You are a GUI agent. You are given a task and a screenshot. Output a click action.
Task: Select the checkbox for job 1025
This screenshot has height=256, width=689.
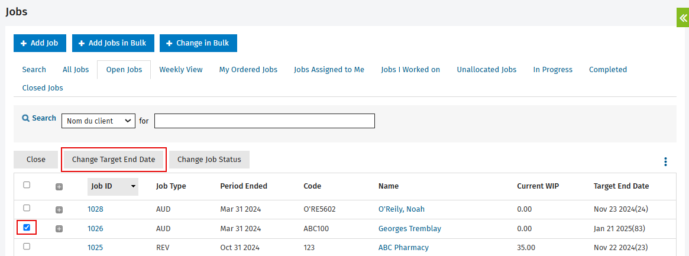[x=27, y=247]
